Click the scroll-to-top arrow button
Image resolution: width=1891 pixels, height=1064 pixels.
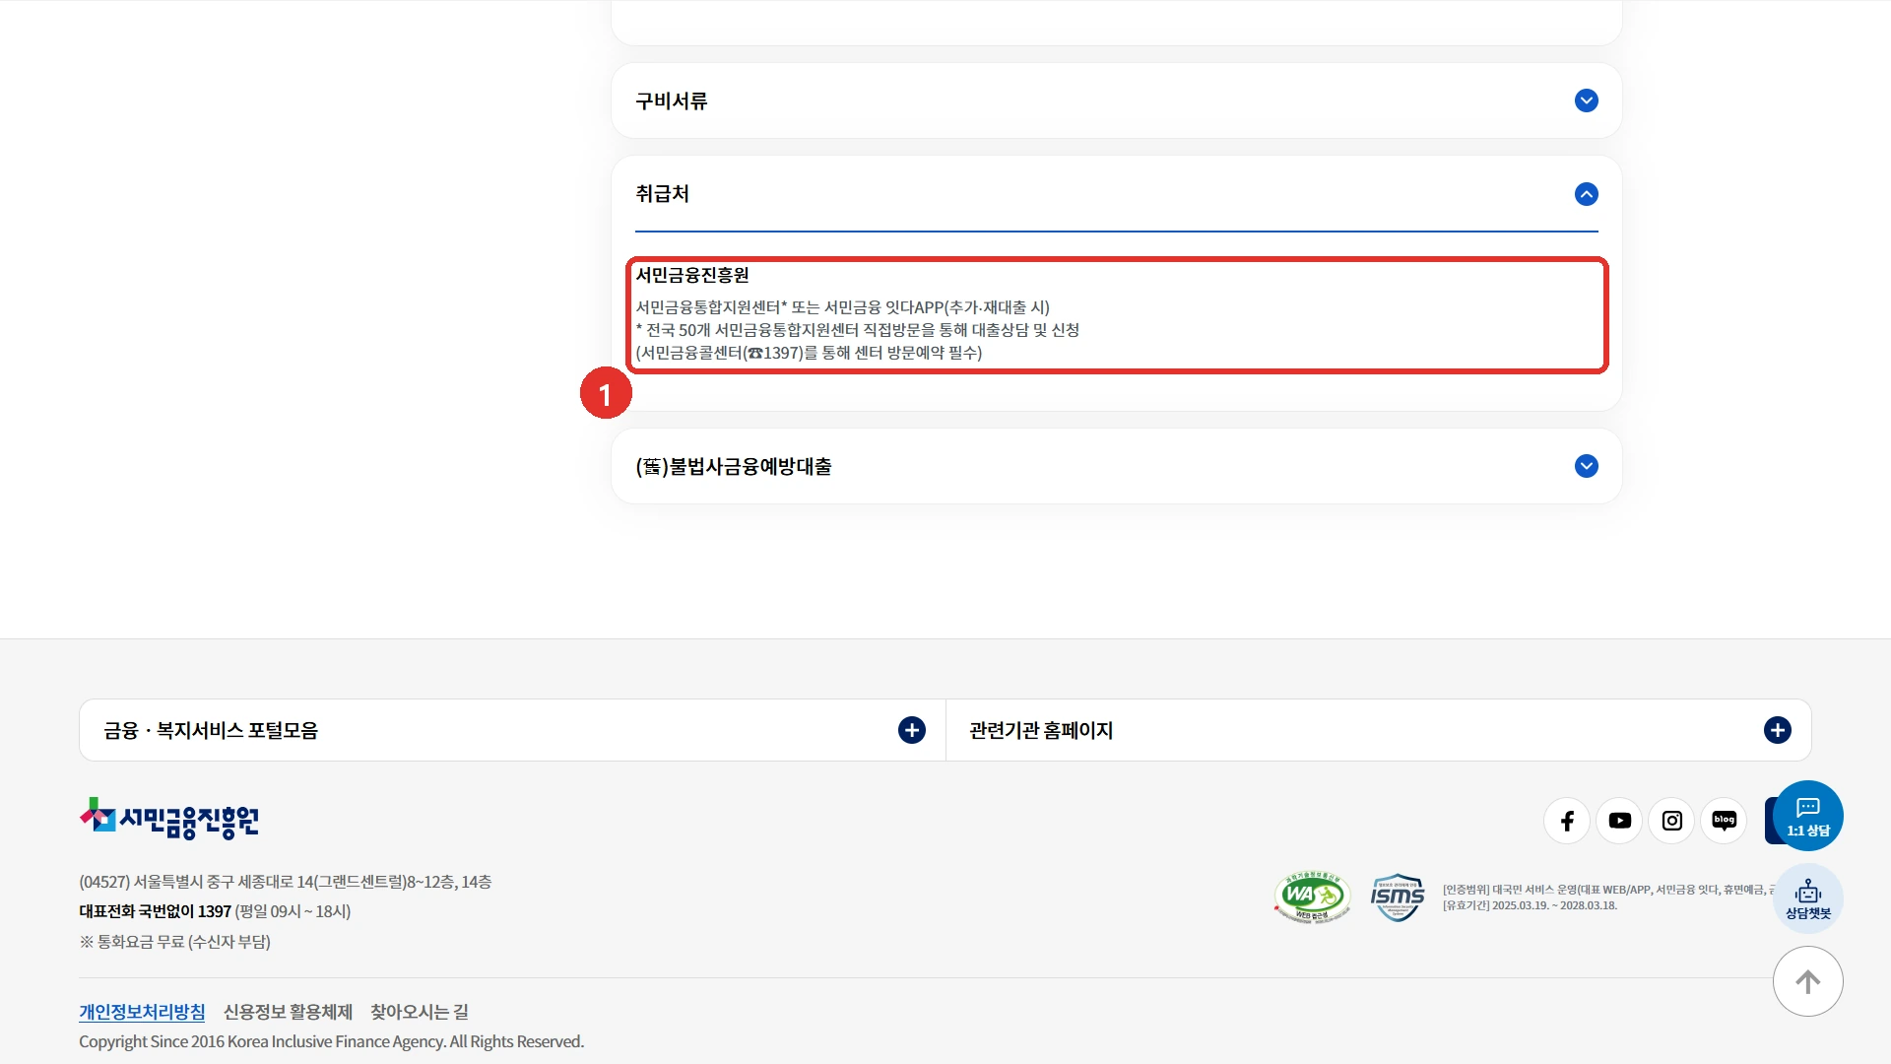pyautogui.click(x=1808, y=981)
